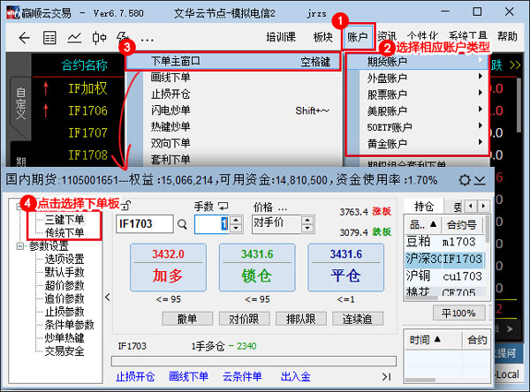Select 传统下单 in the tree
530x392 pixels.
64,232
